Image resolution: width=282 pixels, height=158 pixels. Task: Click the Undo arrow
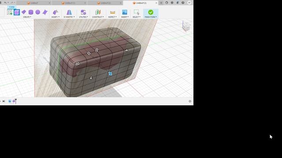click(x=5, y=3)
